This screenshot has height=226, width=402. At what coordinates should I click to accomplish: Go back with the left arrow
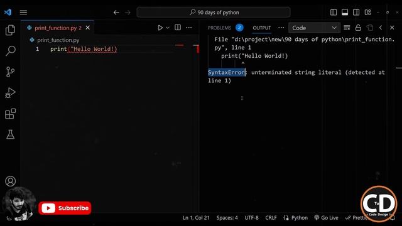point(116,13)
